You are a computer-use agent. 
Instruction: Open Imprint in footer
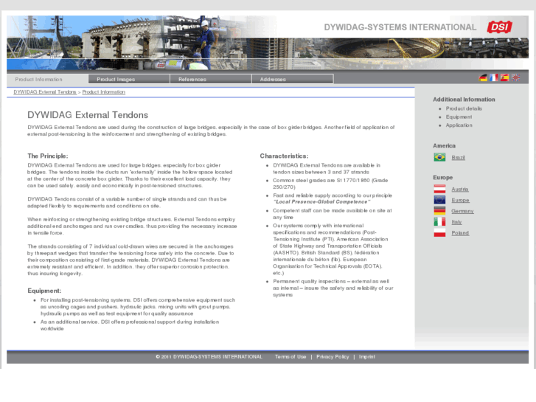pyautogui.click(x=366, y=356)
